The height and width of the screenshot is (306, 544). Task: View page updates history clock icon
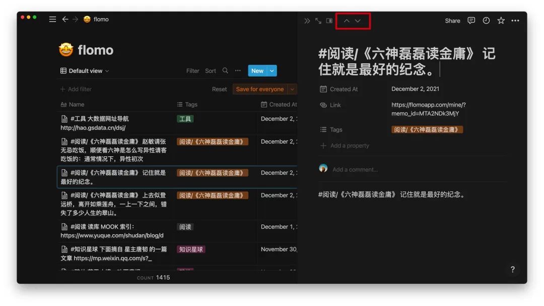coord(486,21)
